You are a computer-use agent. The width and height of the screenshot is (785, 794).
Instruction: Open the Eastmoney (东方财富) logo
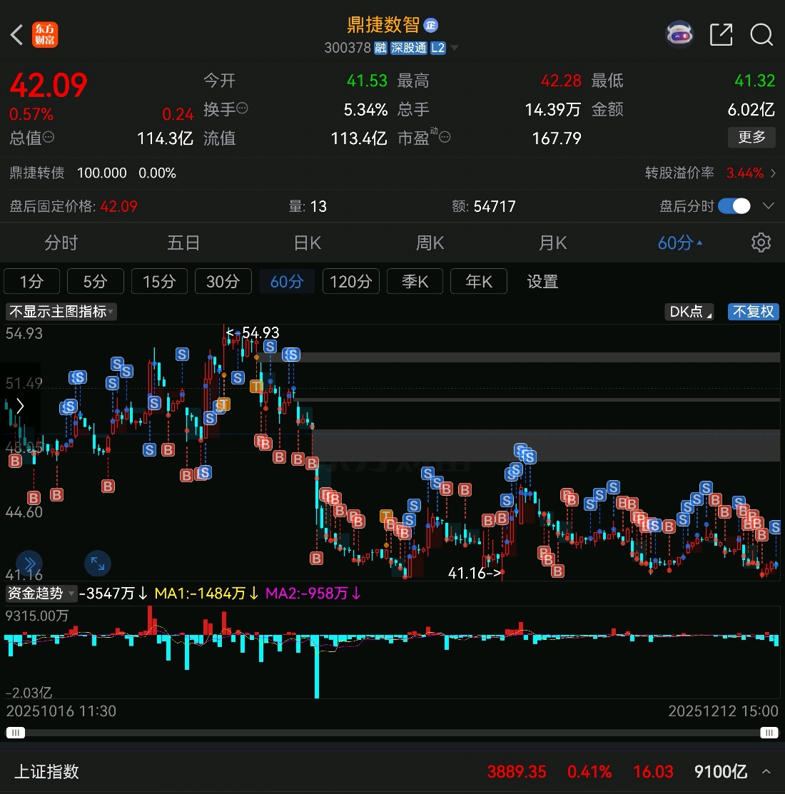44,34
